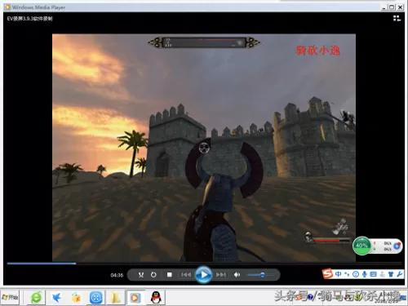Skip to the previous track

click(186, 275)
